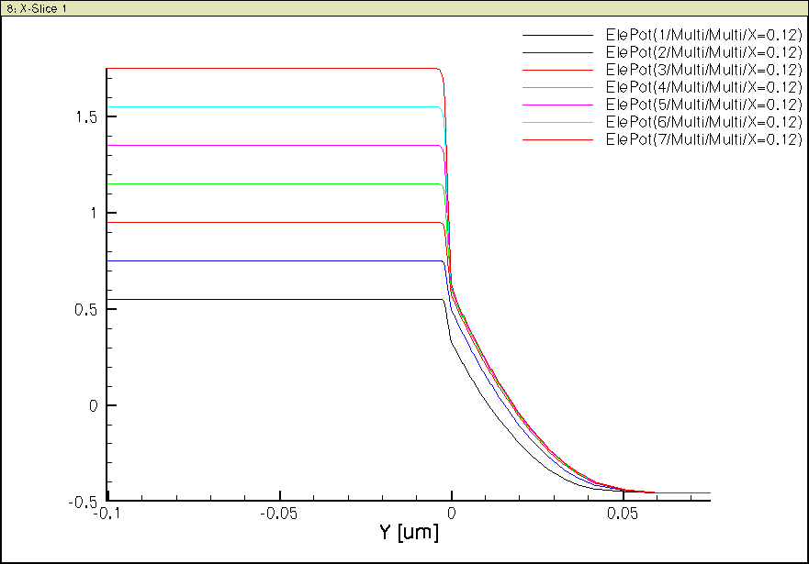This screenshot has height=564, width=809.
Task: Select legend entry ElePot(6/Multi/Multi/X=0.12)
Action: 704,123
